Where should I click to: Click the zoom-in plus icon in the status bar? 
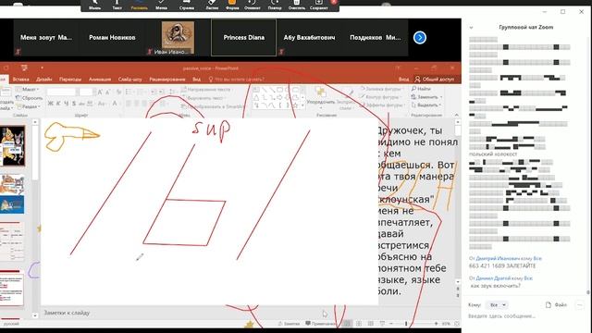click(x=436, y=324)
